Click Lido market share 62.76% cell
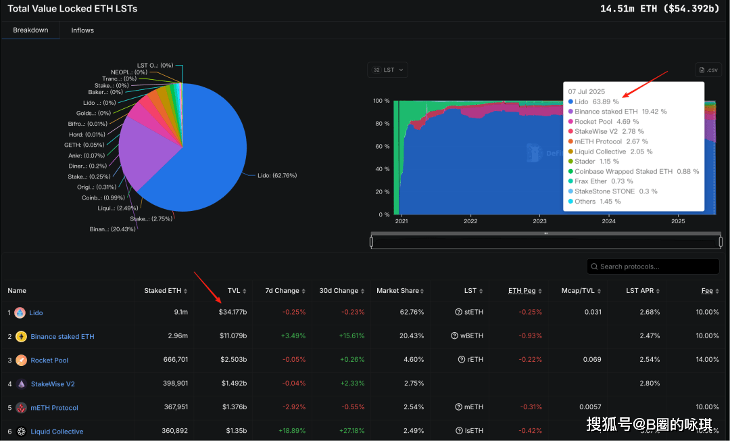 (x=412, y=312)
